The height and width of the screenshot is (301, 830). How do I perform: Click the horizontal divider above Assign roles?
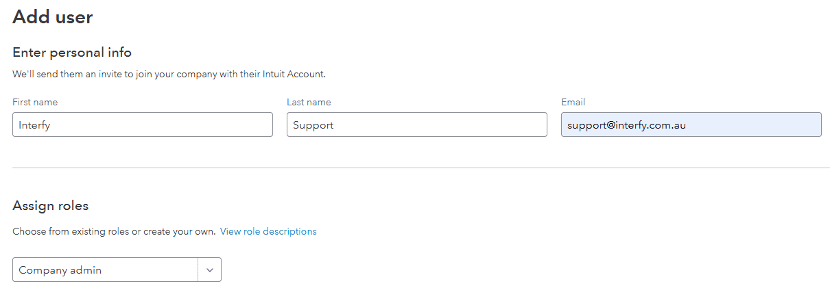[x=421, y=168]
